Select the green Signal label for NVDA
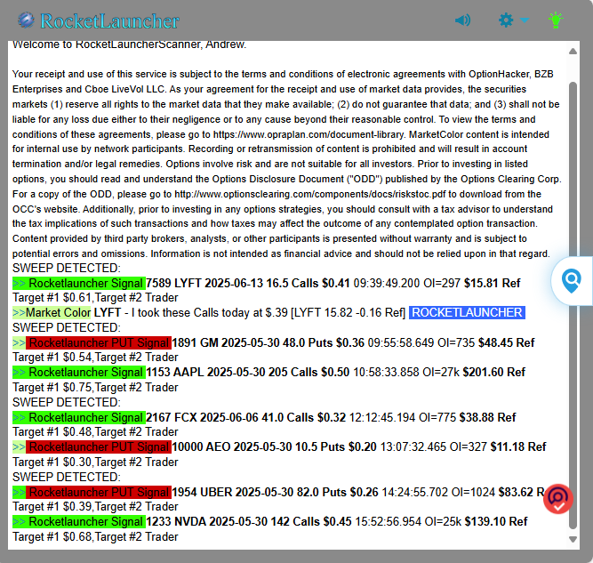593x563 pixels. point(79,522)
